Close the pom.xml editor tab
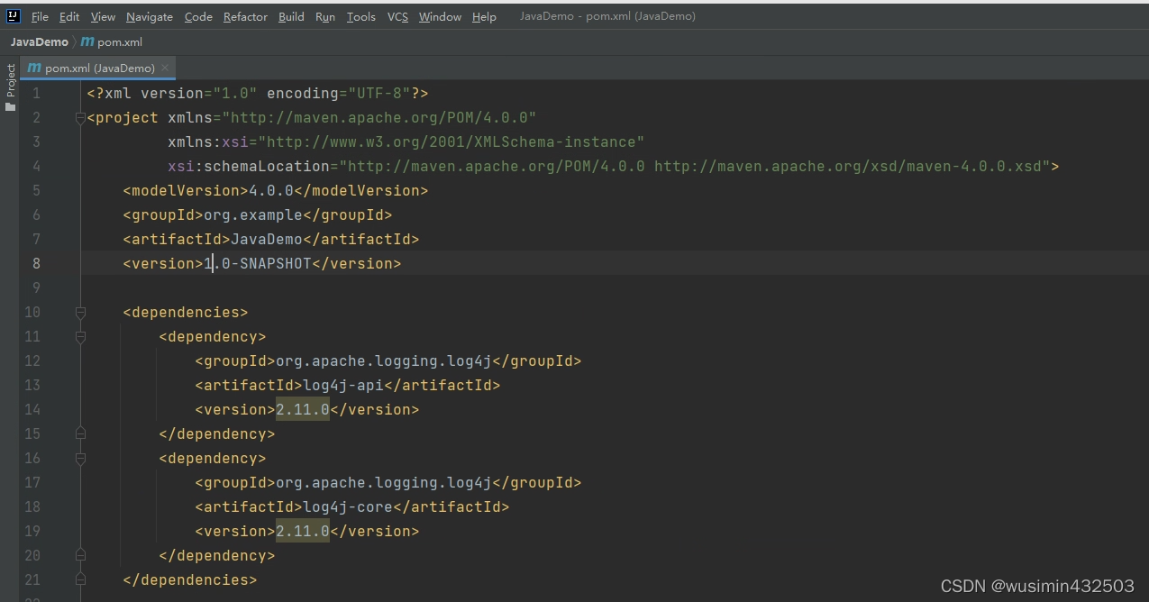This screenshot has width=1149, height=602. (166, 68)
